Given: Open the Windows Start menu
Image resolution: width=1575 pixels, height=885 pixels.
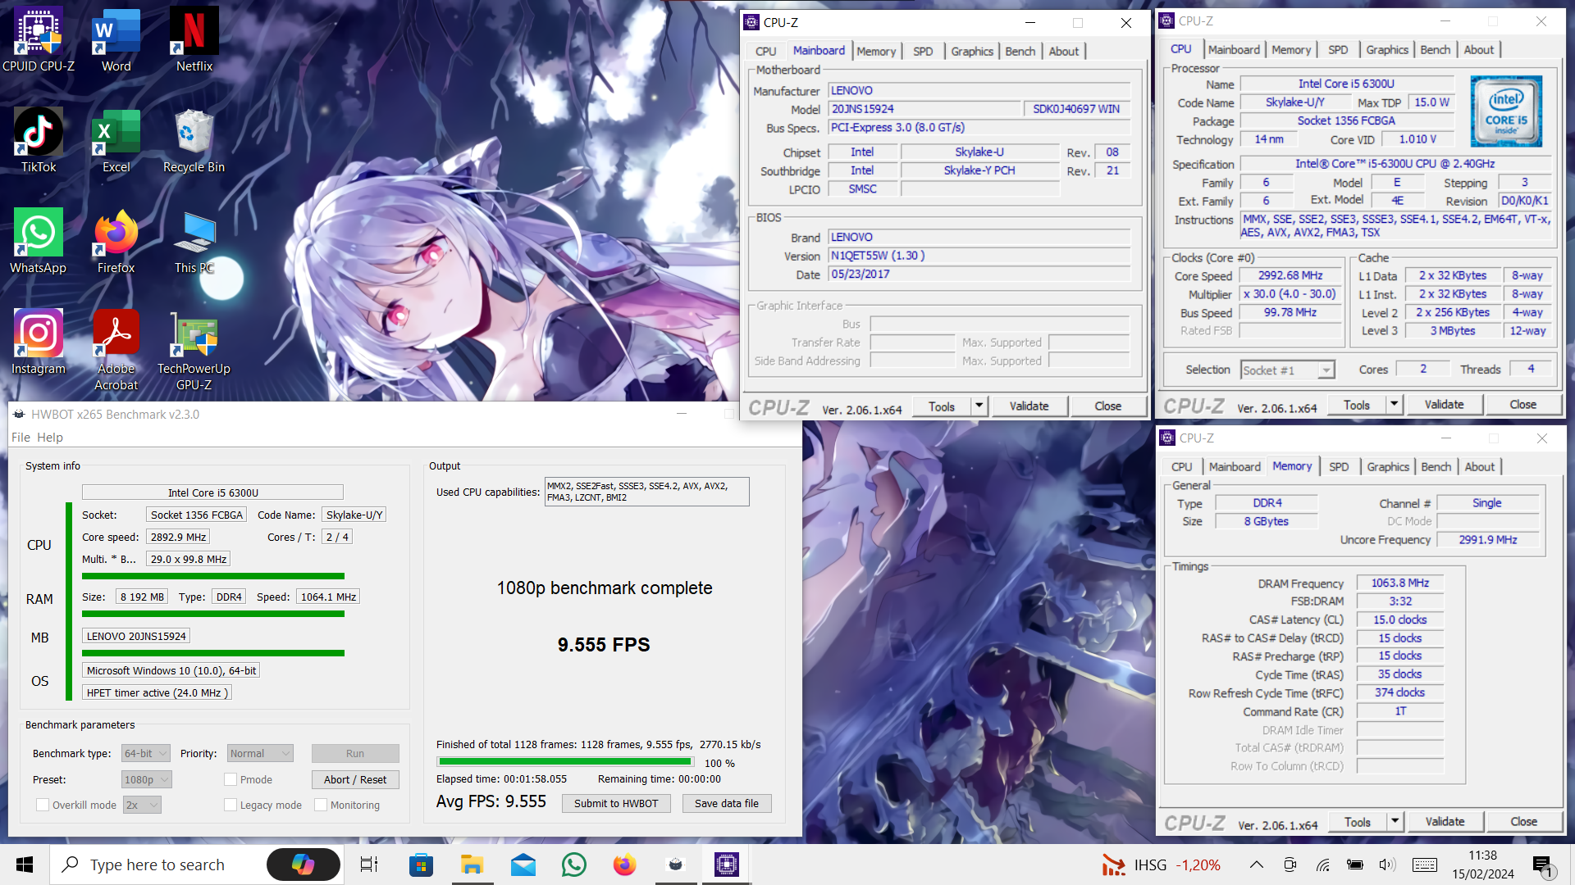Looking at the screenshot, I should [25, 865].
